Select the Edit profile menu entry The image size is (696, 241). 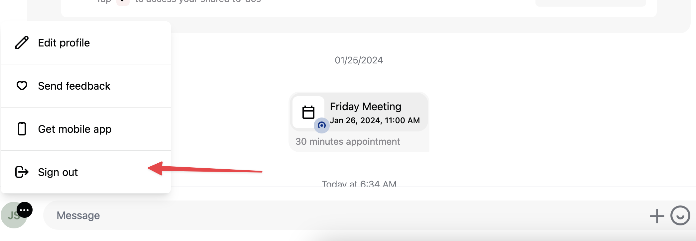(86, 43)
